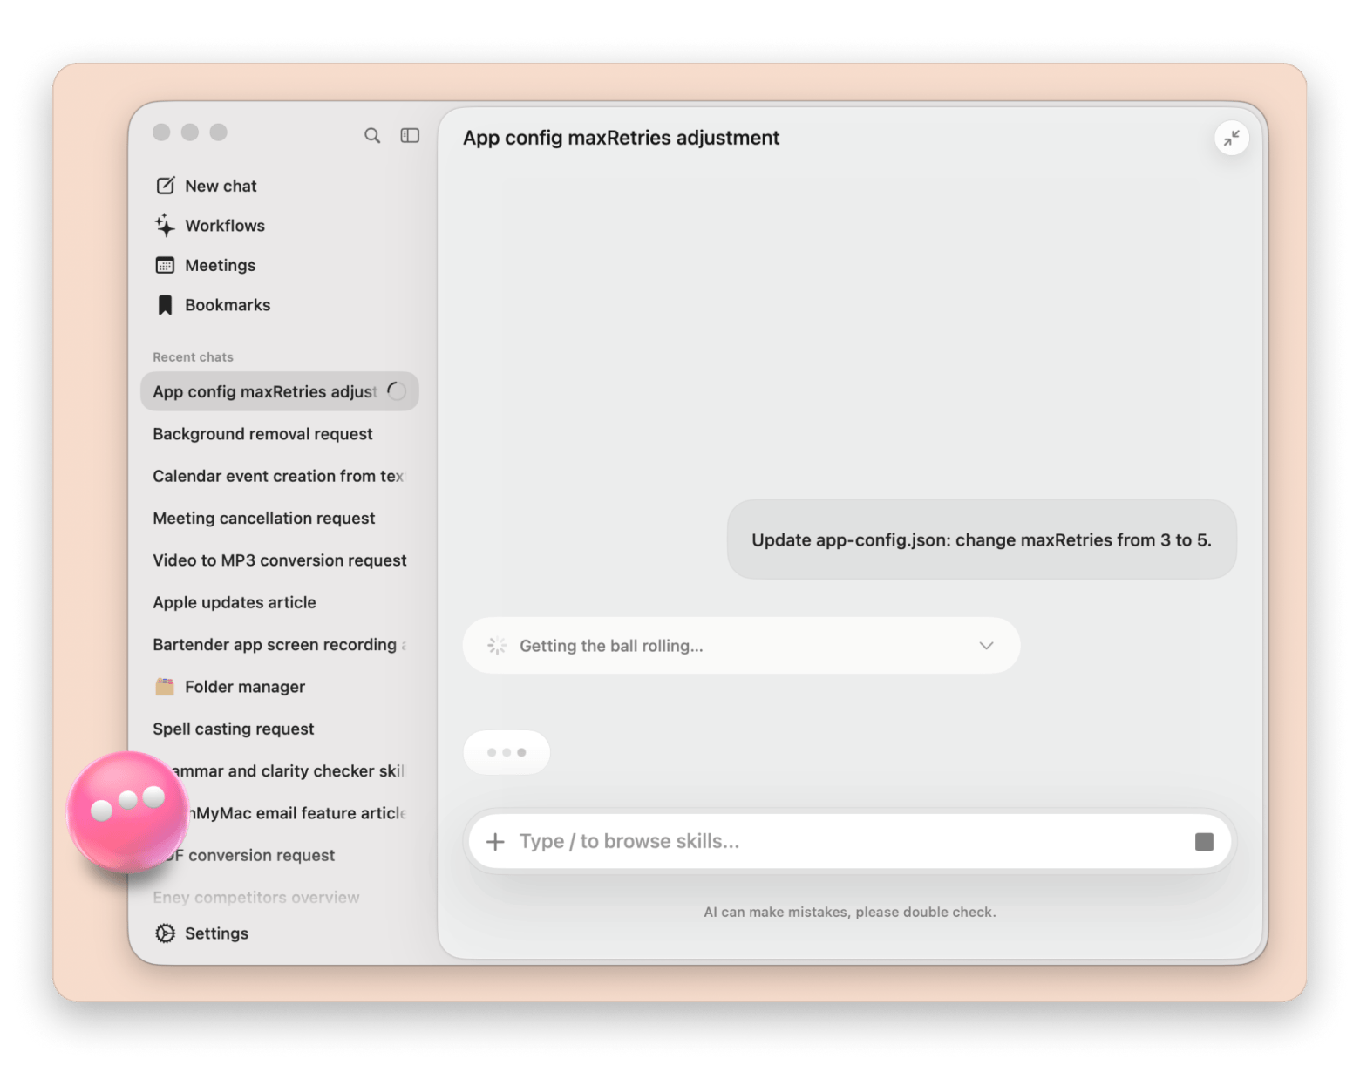
Task: Toggle the sidebar panel icon
Action: [410, 135]
